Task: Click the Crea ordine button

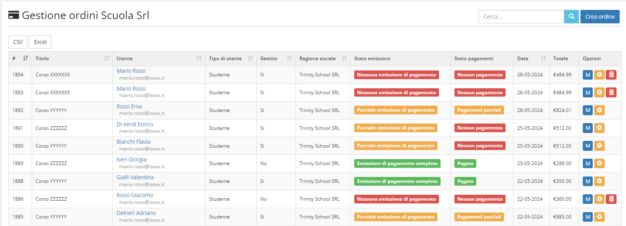Action: pyautogui.click(x=599, y=17)
